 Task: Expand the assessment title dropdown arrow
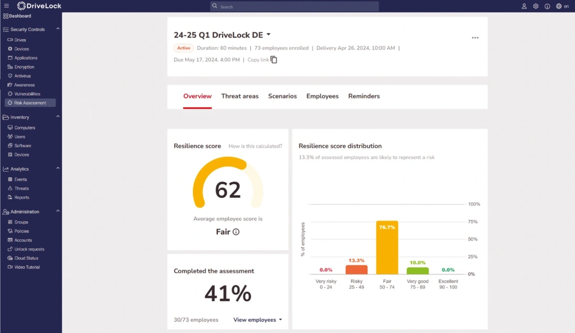click(269, 35)
